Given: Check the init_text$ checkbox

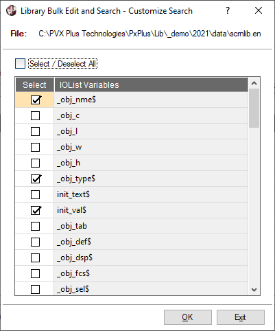Looking at the screenshot, I should [36, 194].
